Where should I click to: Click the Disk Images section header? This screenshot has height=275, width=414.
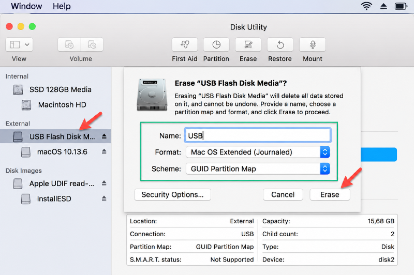23,171
